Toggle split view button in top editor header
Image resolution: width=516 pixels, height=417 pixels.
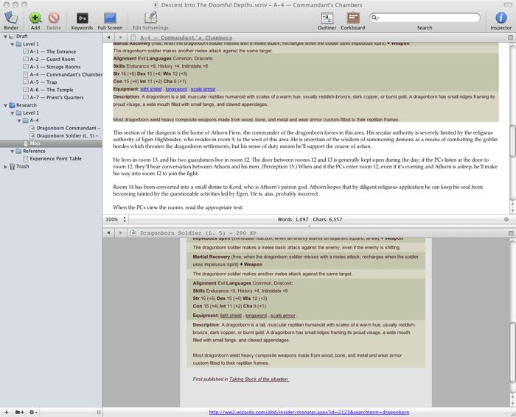click(x=511, y=38)
